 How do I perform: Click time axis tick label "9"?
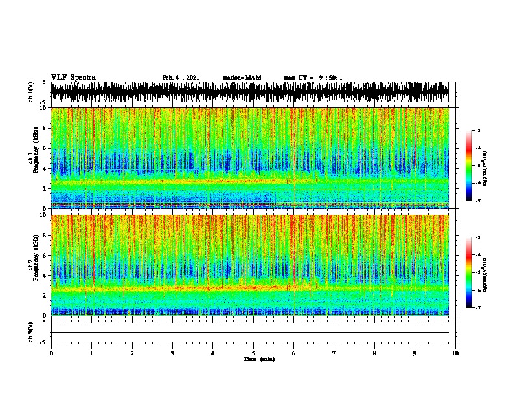[x=415, y=353]
